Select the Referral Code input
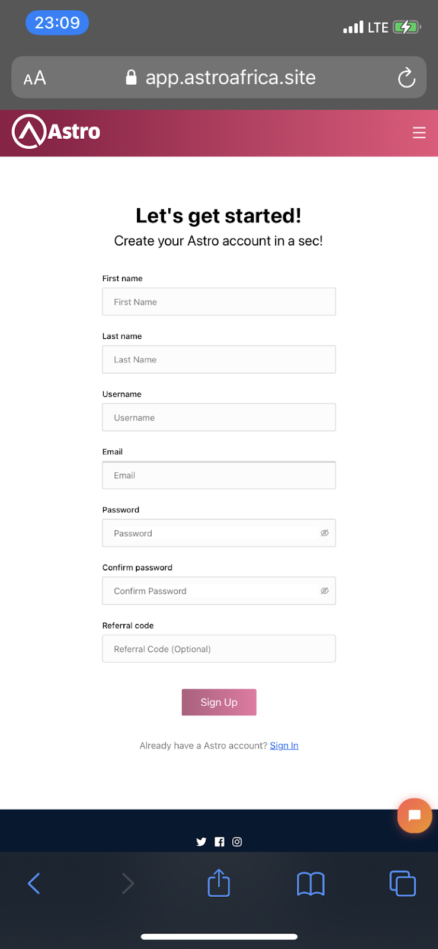Viewport: 438px width, 949px height. 219,649
